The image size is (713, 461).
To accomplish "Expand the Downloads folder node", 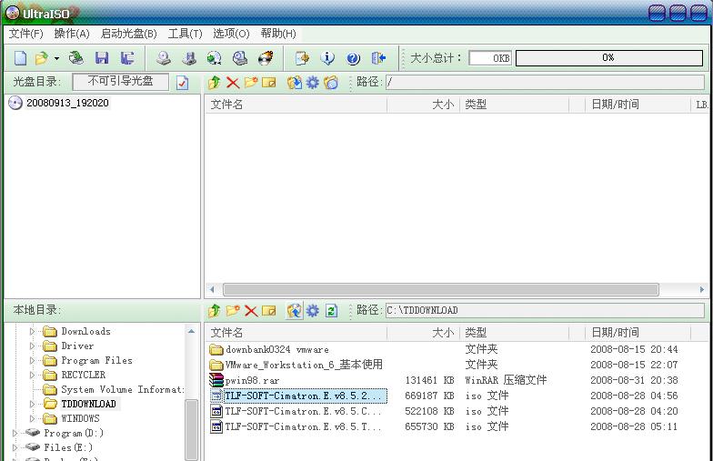I will click(x=32, y=331).
